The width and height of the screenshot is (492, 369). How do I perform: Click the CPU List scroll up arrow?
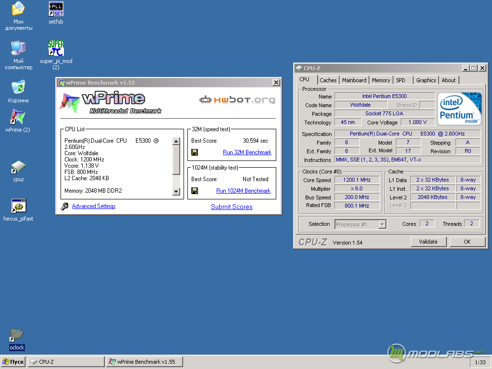176,141
